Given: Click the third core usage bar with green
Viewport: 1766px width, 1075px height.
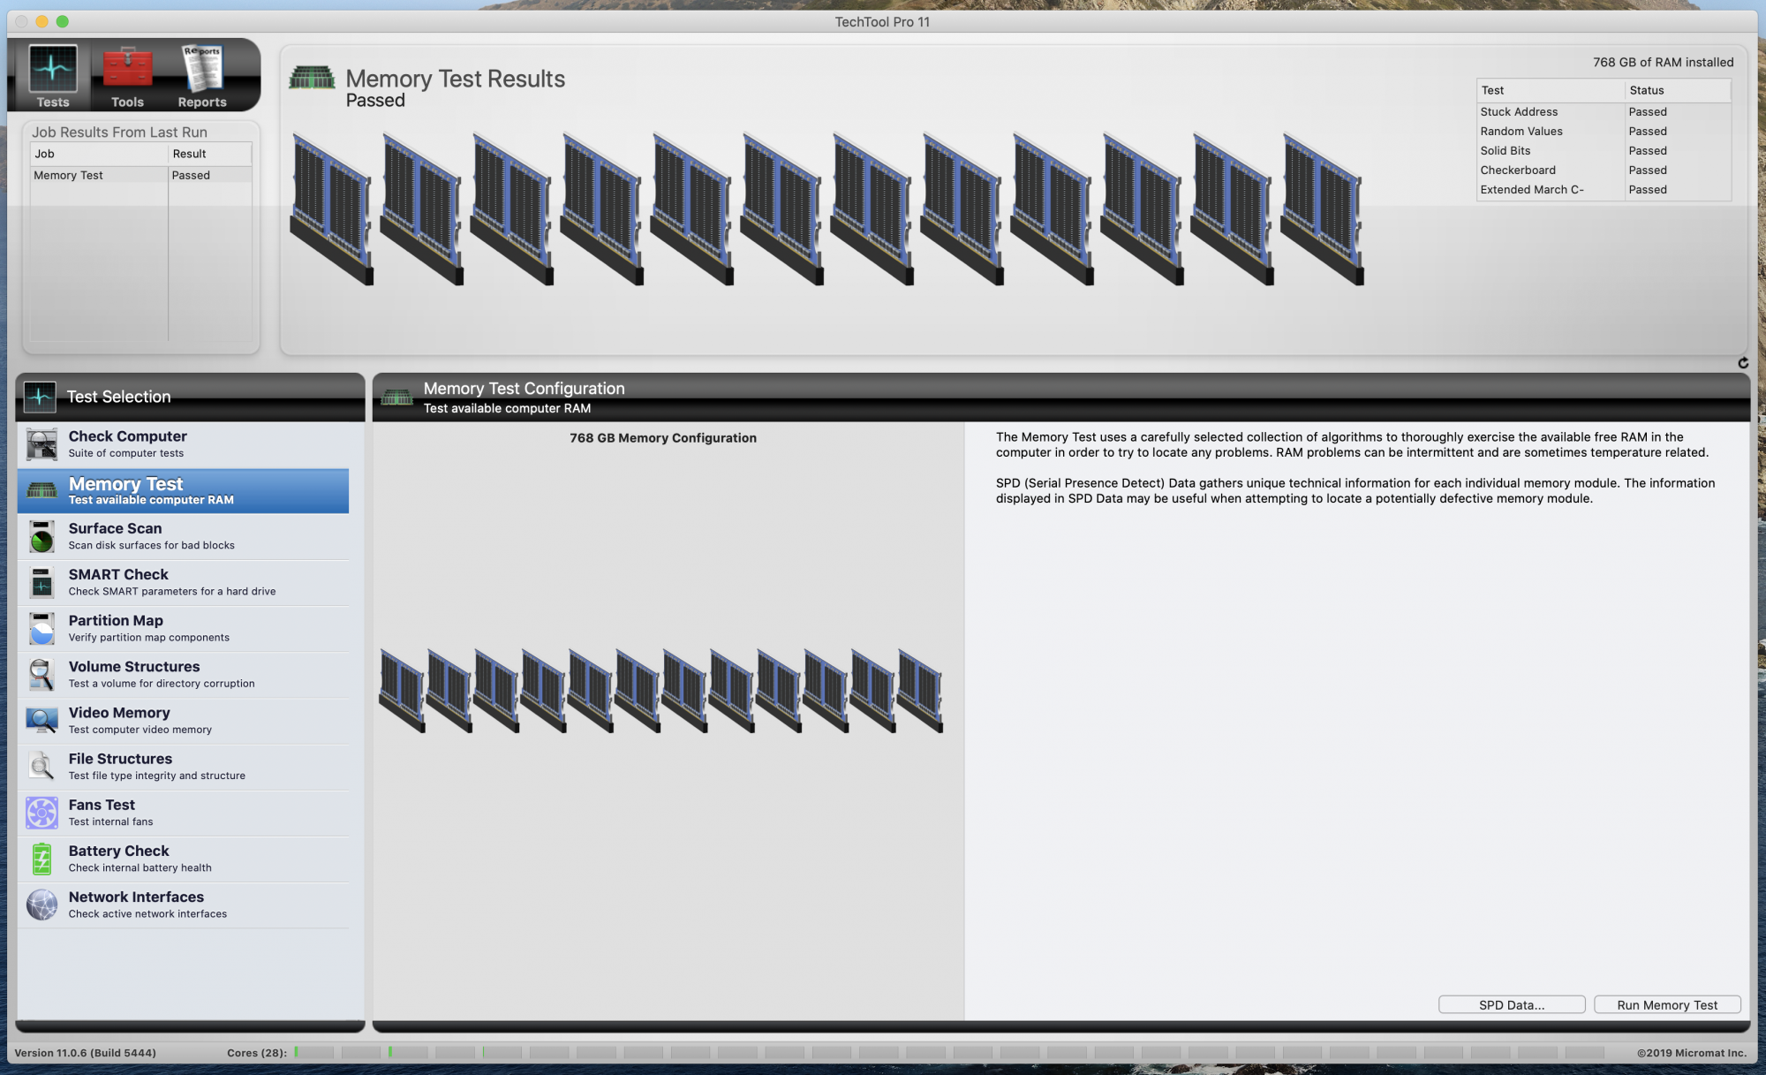Looking at the screenshot, I should (x=408, y=1052).
